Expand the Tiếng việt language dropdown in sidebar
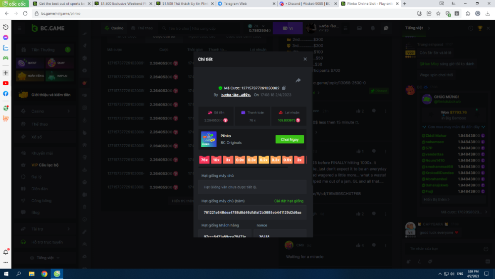 [x=45, y=258]
